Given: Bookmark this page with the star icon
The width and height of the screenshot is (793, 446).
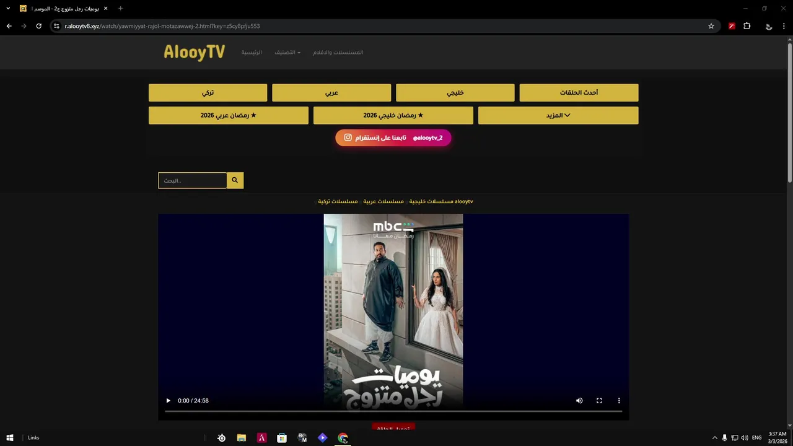Looking at the screenshot, I should (711, 26).
